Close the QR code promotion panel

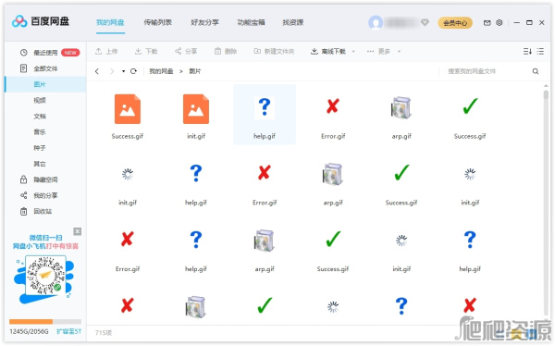click(78, 231)
